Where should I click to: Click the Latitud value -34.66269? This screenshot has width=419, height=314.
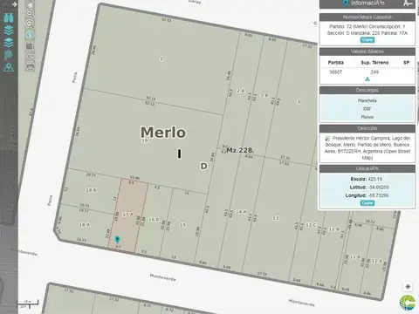point(379,188)
